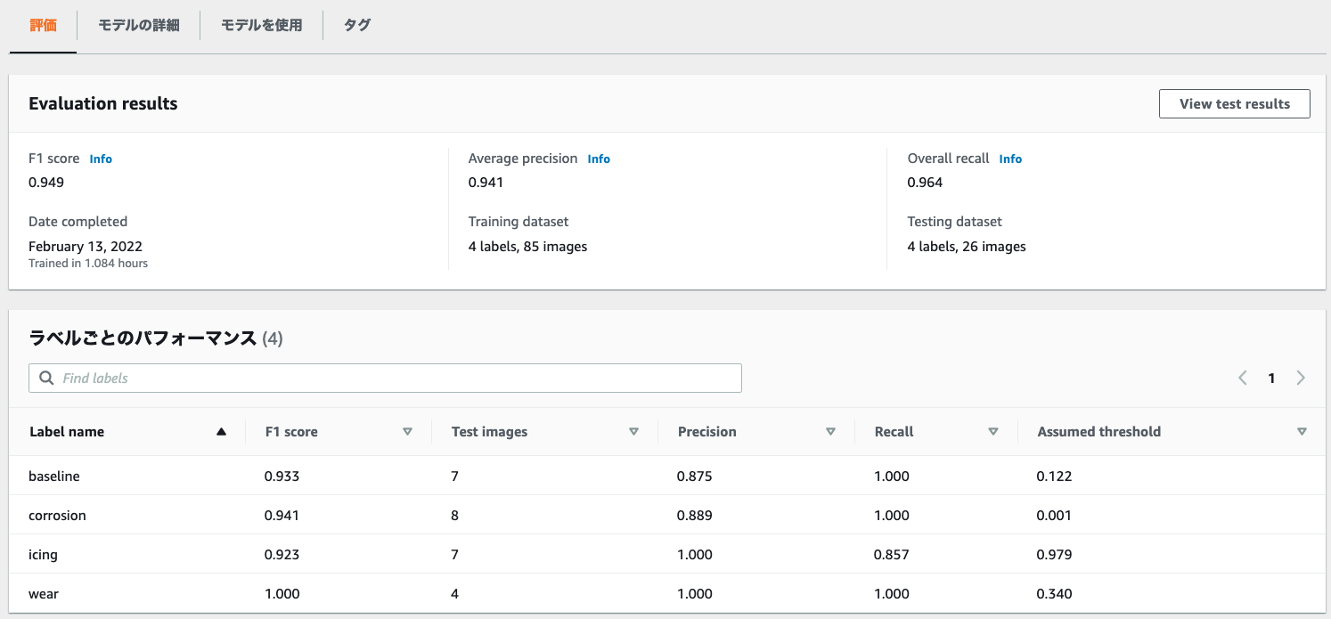Click the corrosion label row

click(x=57, y=516)
